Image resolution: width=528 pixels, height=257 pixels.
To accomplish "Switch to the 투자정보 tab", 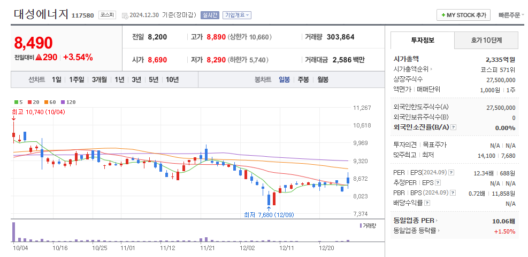I will click(422, 41).
